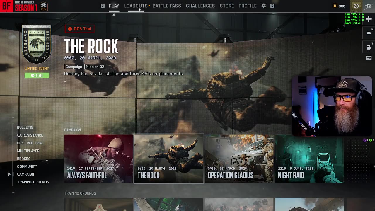
Task: Select BULLETIN in the side list
Action: [x=25, y=127]
